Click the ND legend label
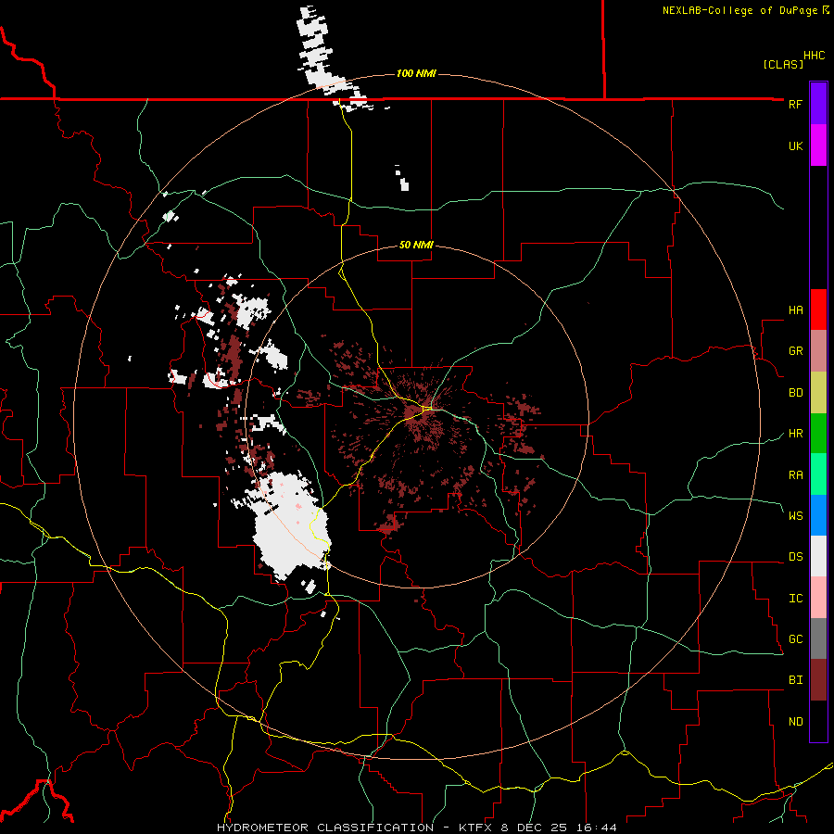Viewport: 834px width, 834px height. pos(795,722)
